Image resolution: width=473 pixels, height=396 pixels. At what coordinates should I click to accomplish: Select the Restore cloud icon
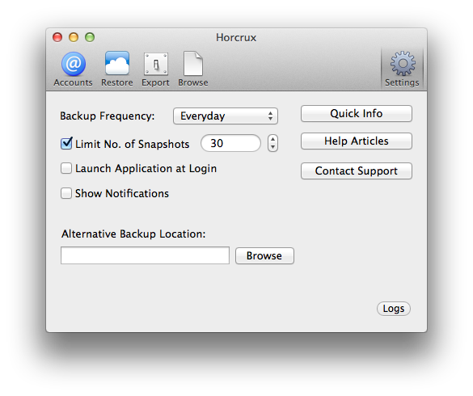click(x=117, y=63)
